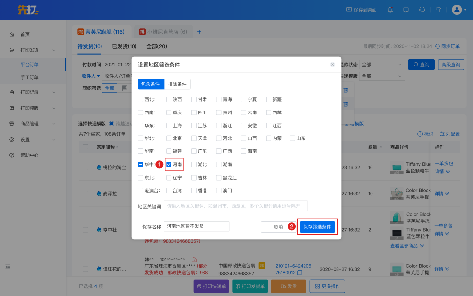Switch to the 排除条件 tab
This screenshot has width=473, height=296.
pos(177,84)
